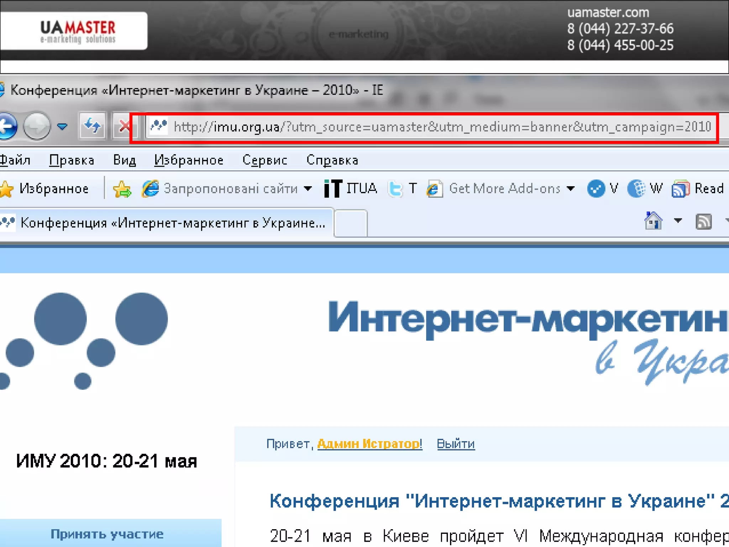The width and height of the screenshot is (729, 547).
Task: Click the browser Back arrow button
Action: (8, 126)
